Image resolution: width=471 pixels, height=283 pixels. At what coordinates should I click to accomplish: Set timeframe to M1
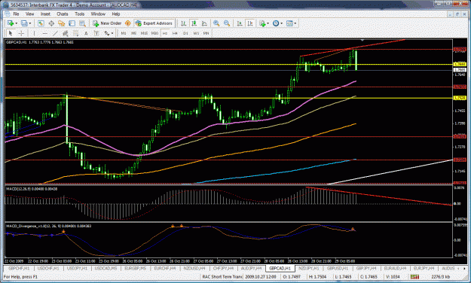point(124,33)
